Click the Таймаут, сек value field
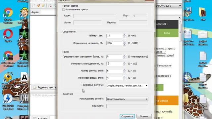Image resolution: width=212 pixels, height=119 pixels. [x=115, y=36]
